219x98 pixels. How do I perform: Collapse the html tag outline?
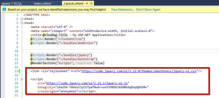click(x=21, y=19)
